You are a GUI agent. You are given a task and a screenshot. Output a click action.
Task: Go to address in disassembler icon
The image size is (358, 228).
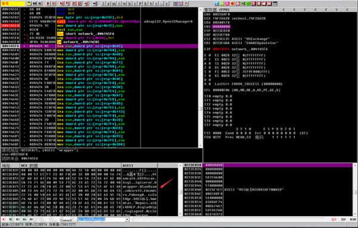point(95,4)
